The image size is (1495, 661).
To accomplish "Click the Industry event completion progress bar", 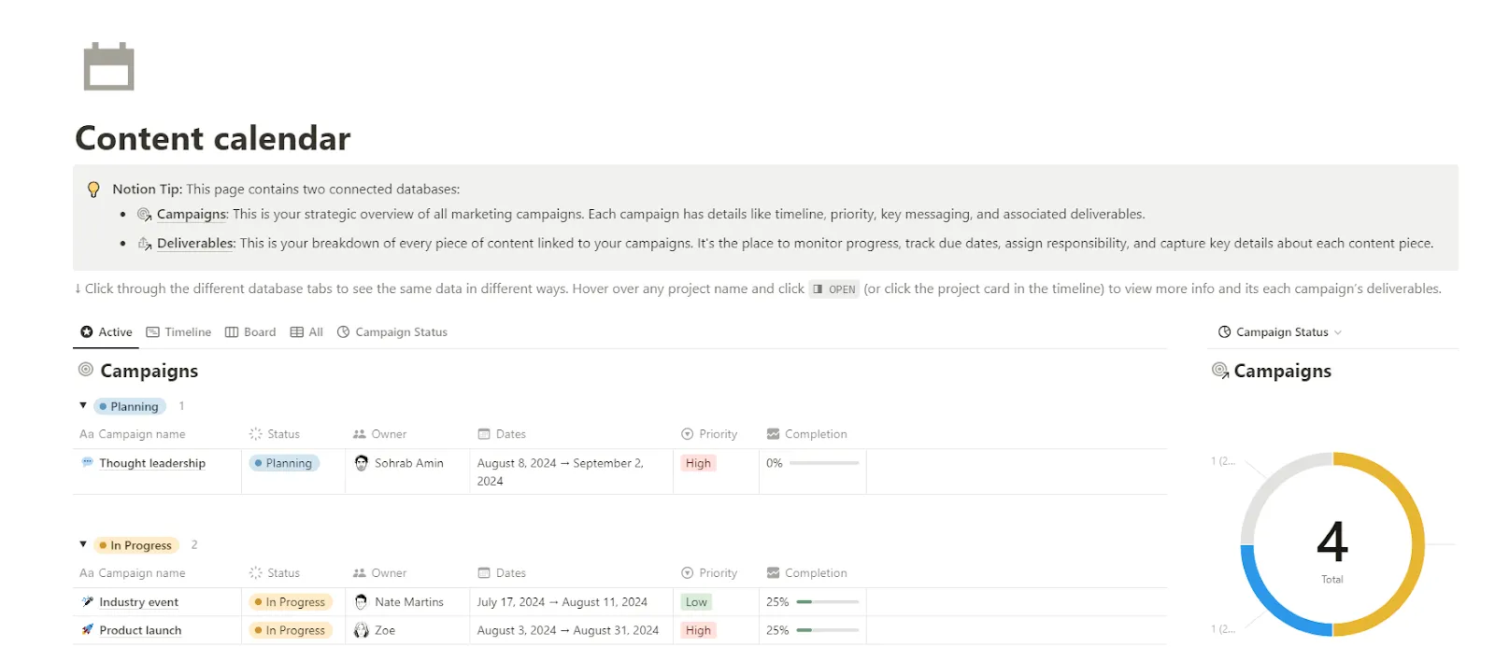I will (x=828, y=602).
